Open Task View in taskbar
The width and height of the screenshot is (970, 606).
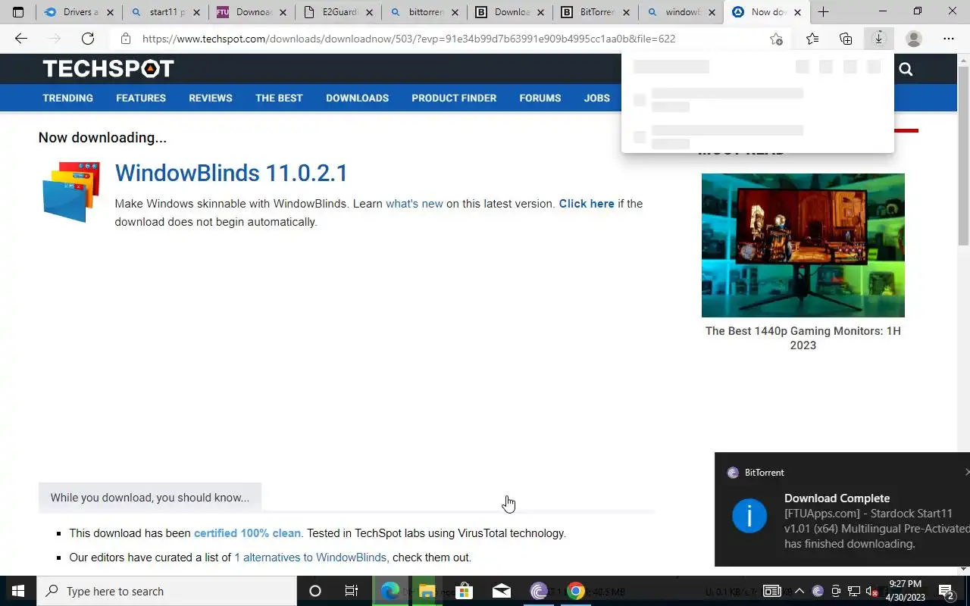tap(352, 591)
